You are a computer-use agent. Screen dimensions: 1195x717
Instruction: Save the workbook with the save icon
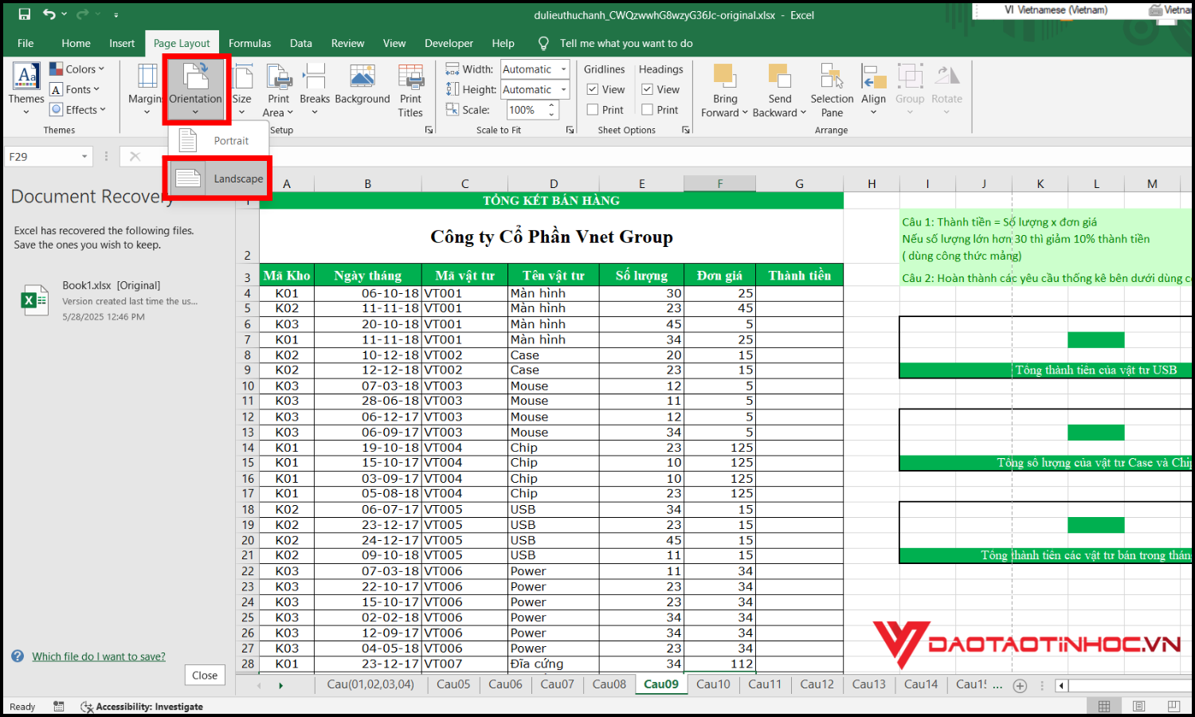click(x=25, y=14)
